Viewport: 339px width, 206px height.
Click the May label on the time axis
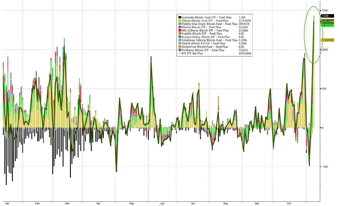pos(132,204)
